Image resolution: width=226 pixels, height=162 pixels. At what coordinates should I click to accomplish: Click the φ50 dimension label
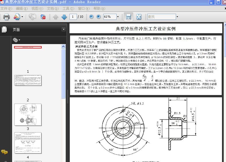pos(137,123)
